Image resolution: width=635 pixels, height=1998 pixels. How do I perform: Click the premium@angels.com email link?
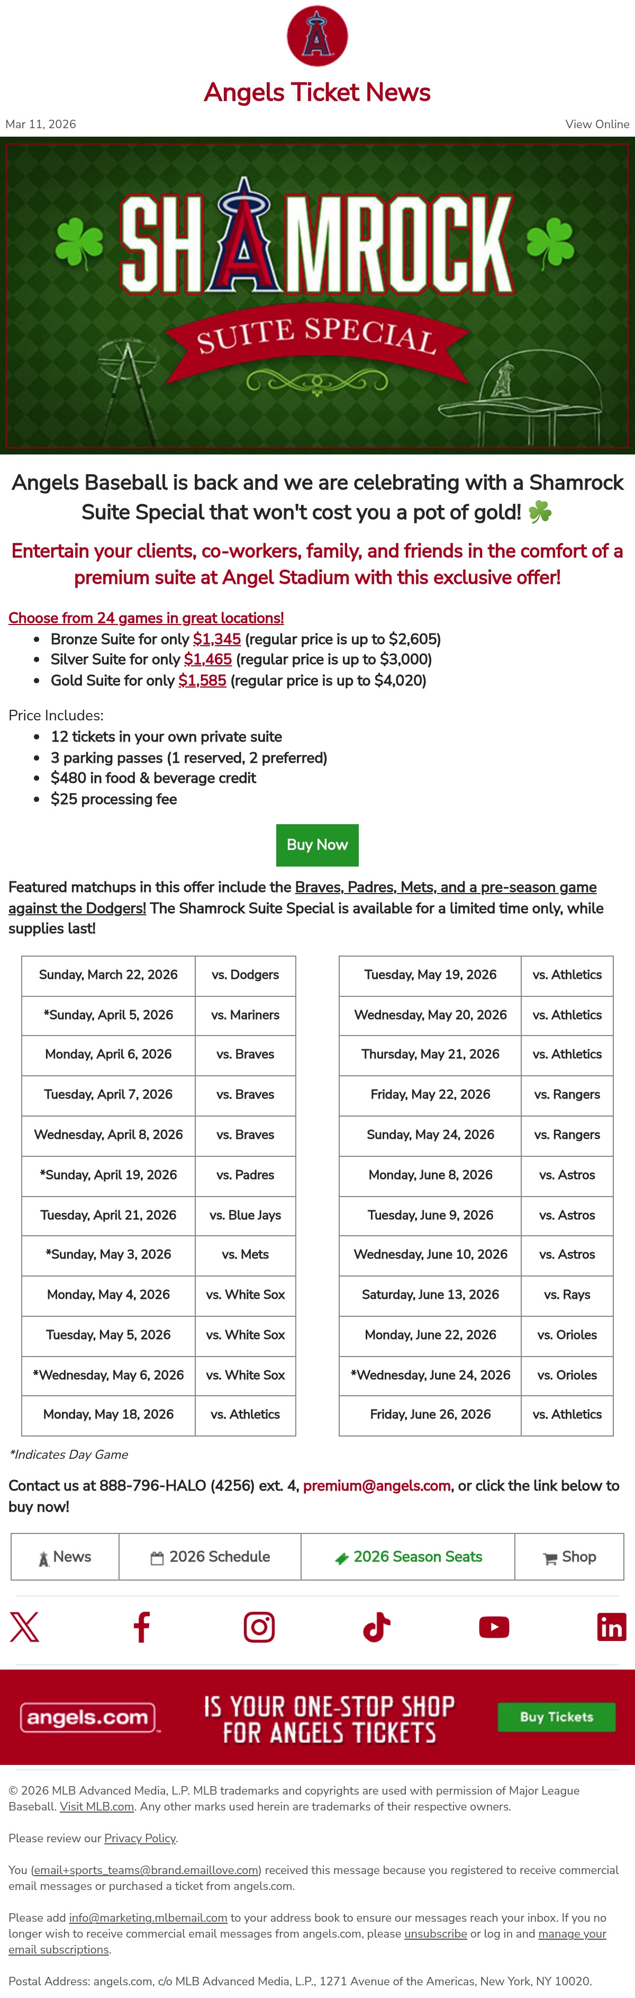click(x=376, y=1485)
